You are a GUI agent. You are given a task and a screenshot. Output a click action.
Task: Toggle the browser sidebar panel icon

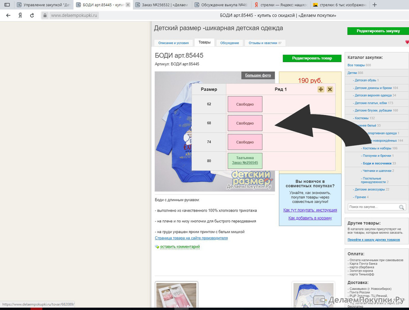(x=7, y=5)
